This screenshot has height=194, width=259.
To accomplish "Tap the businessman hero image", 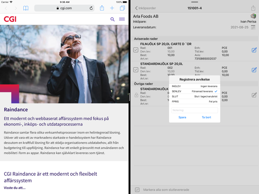I will coord(64,64).
